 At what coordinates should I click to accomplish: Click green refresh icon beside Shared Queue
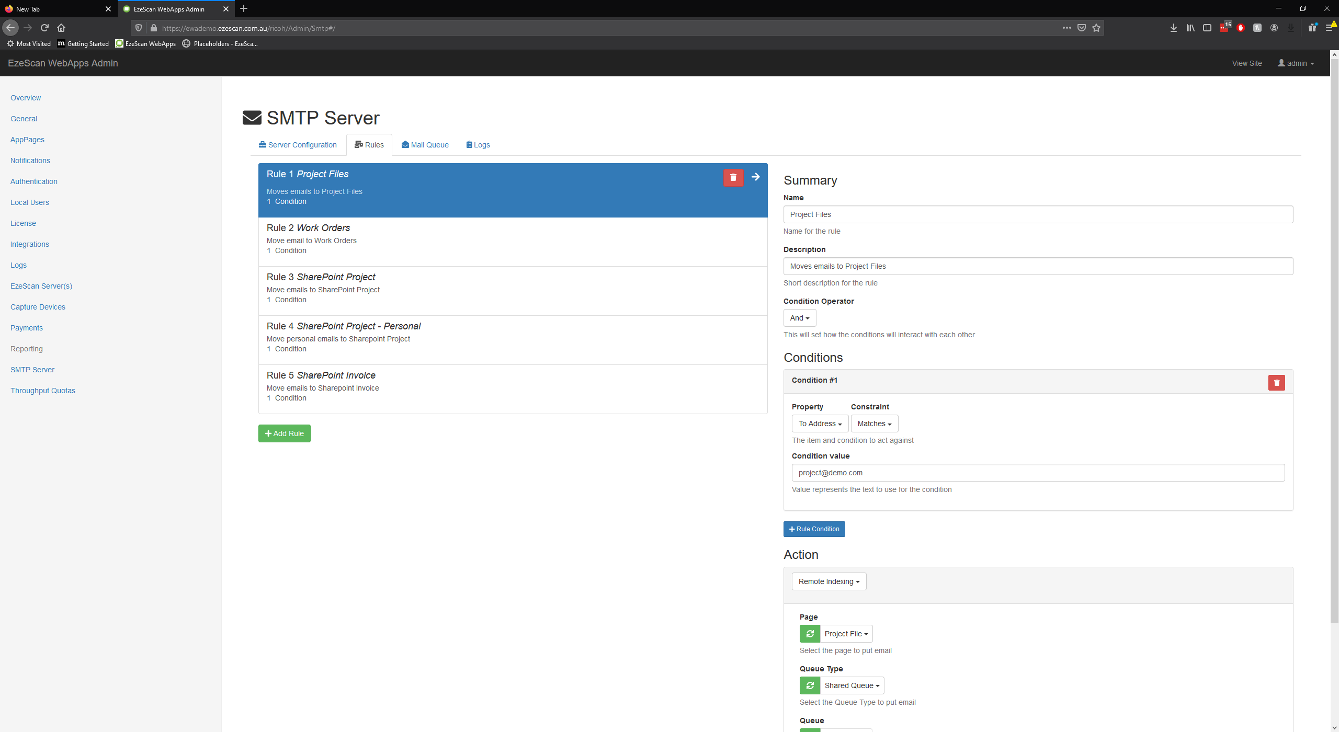point(810,685)
